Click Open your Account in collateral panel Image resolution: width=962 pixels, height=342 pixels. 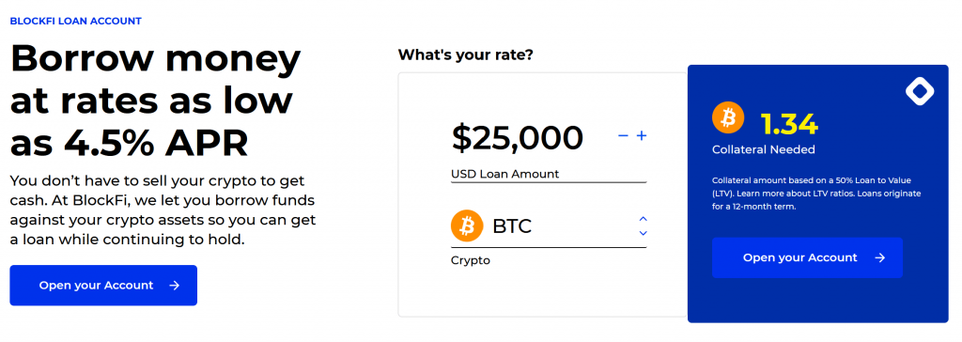pos(807,257)
